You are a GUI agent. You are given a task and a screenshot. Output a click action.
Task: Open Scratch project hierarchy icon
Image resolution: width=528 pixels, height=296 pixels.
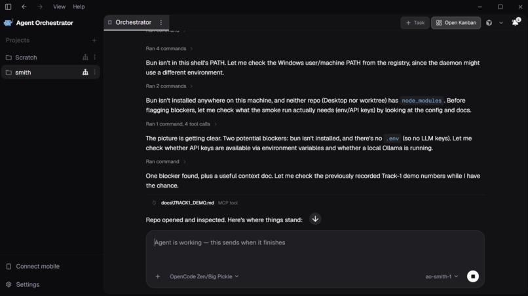(85, 58)
